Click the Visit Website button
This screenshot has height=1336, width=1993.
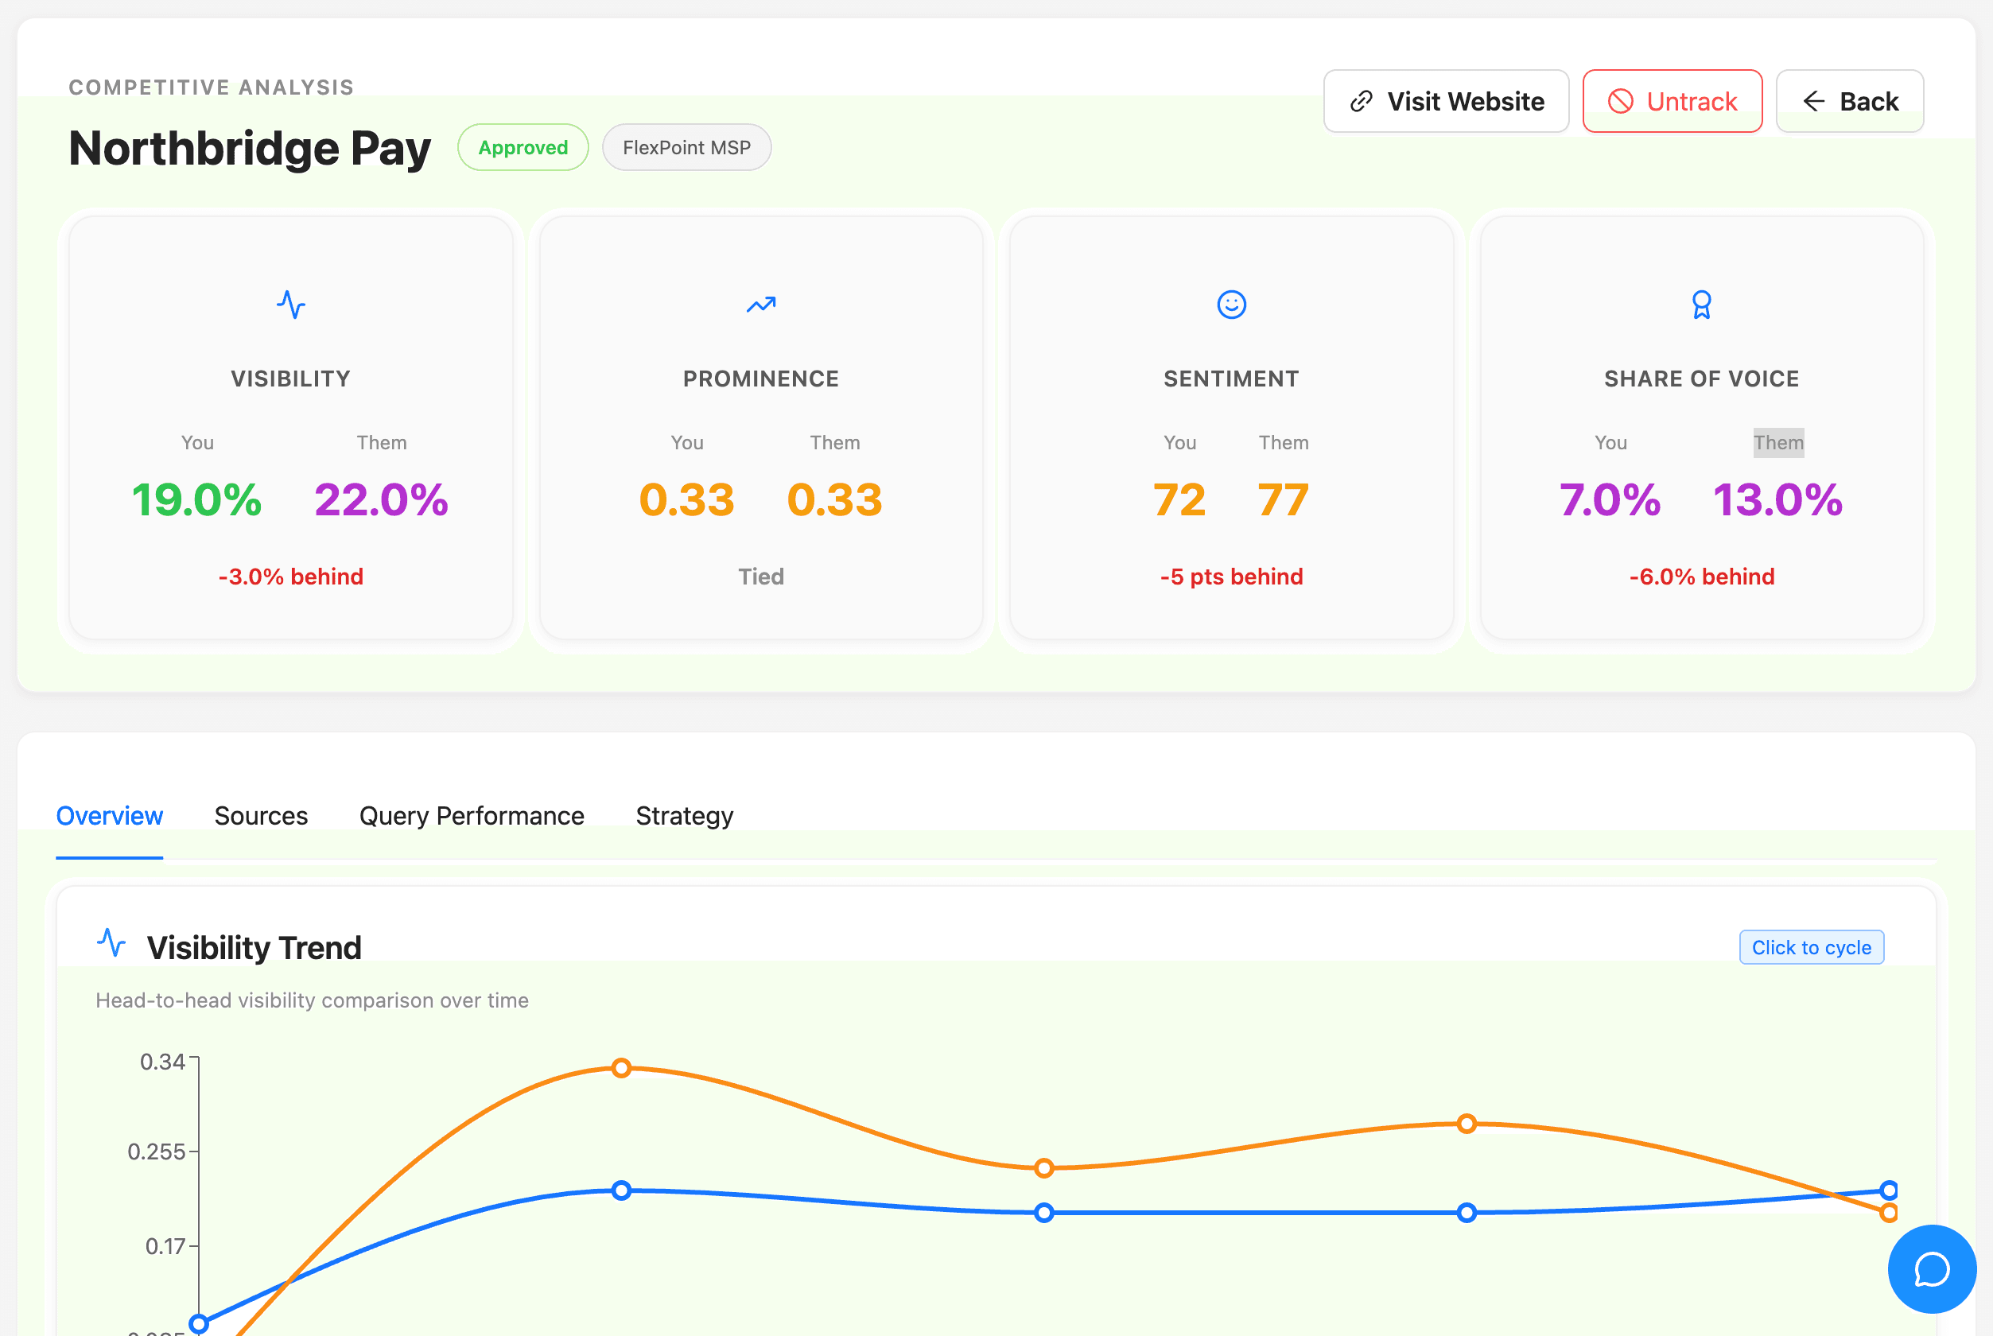coord(1446,100)
